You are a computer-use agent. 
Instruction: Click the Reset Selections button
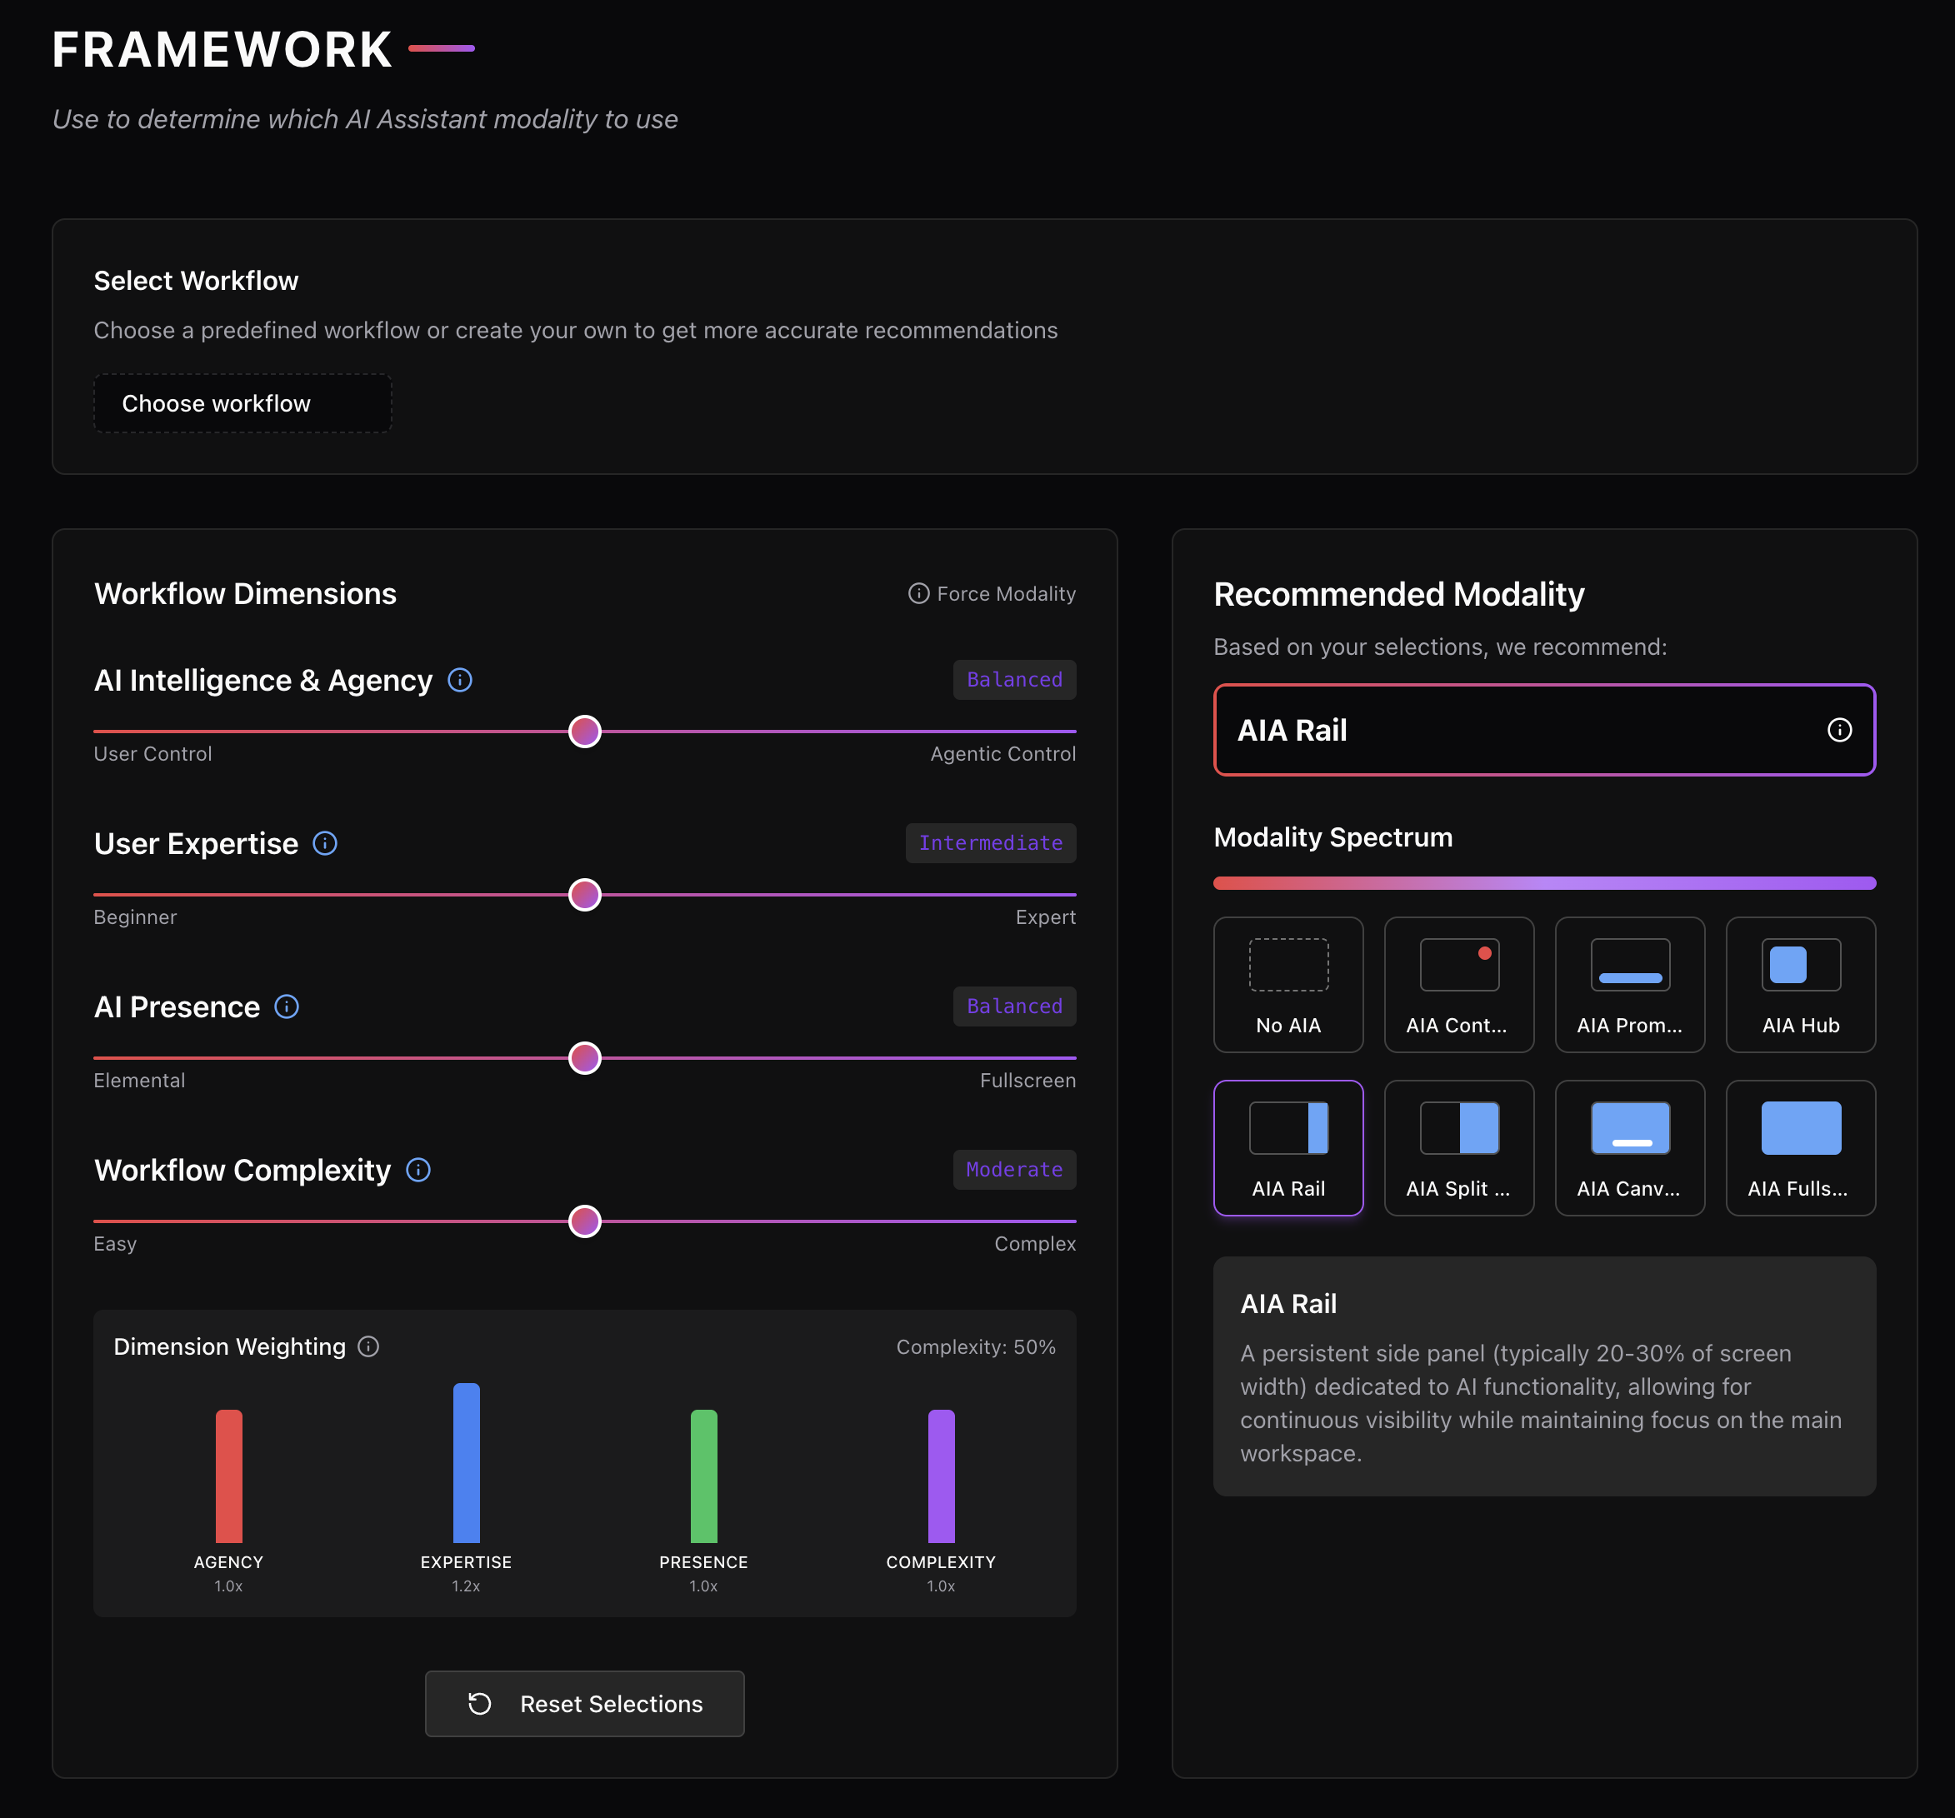pyautogui.click(x=584, y=1703)
